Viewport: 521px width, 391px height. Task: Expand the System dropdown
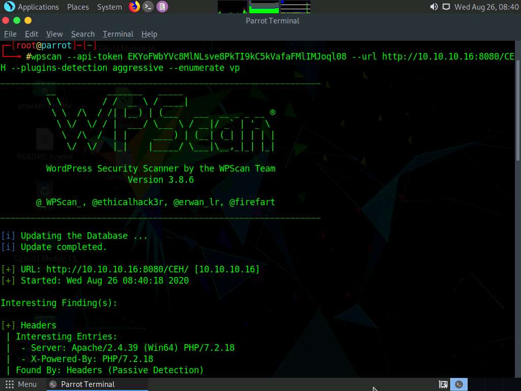108,7
